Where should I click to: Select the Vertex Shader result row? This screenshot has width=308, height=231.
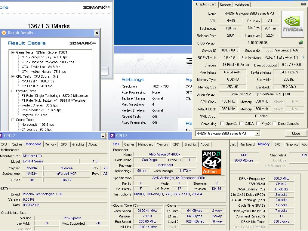click(40, 105)
